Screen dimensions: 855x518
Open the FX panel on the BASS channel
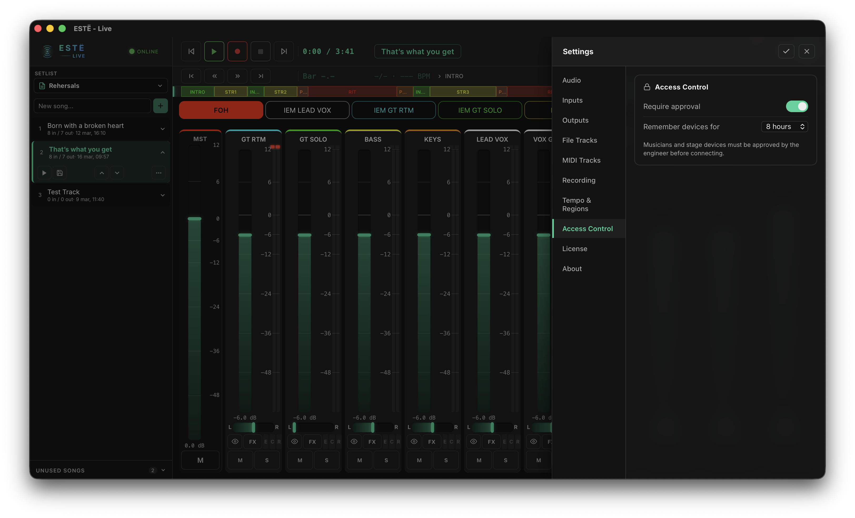(372, 442)
